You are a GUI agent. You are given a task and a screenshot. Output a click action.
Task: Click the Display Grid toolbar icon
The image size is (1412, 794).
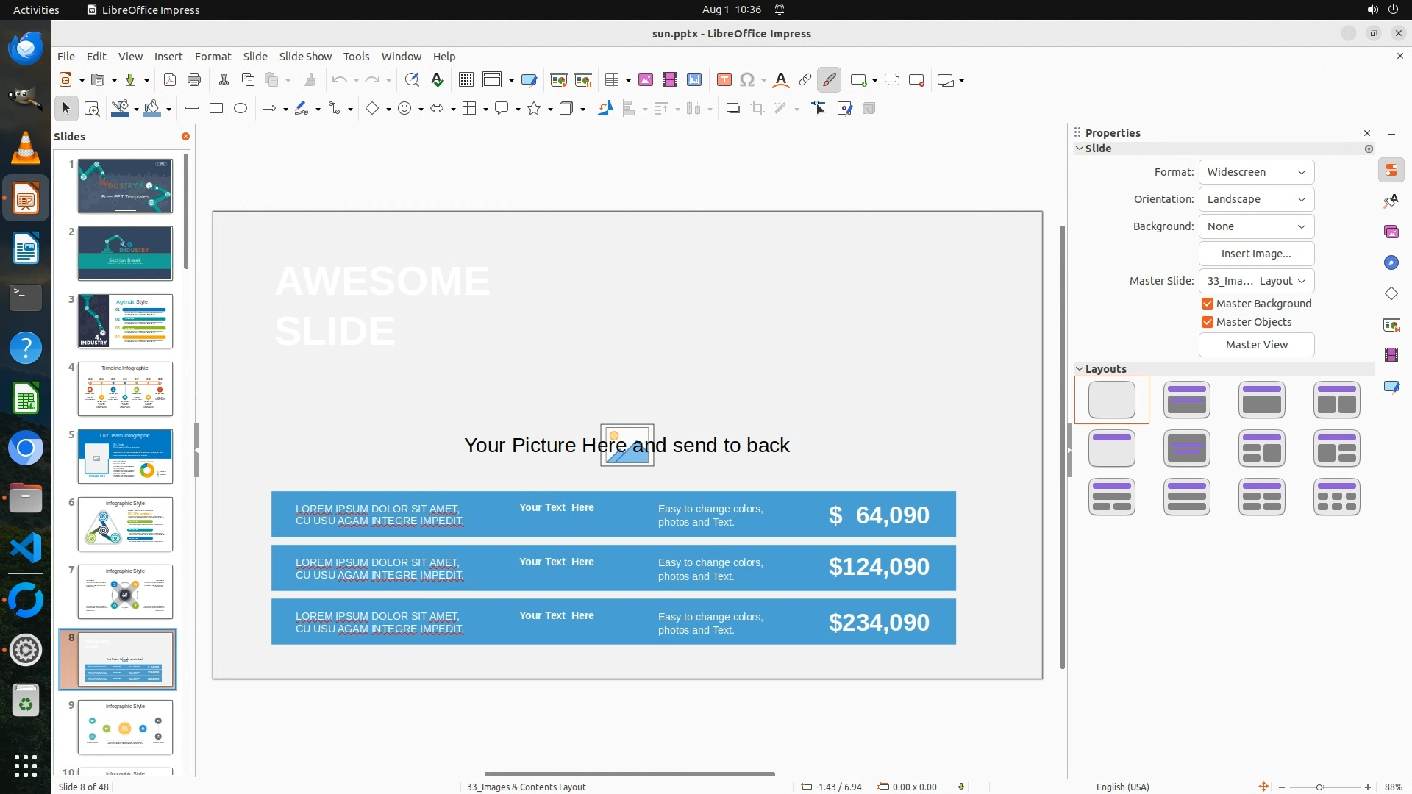(466, 80)
